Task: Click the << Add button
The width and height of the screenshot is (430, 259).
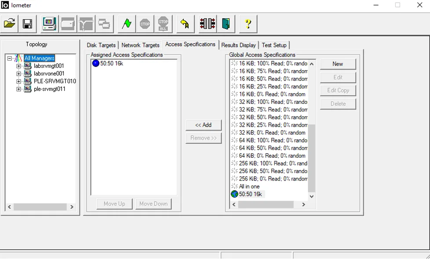Action: 204,125
